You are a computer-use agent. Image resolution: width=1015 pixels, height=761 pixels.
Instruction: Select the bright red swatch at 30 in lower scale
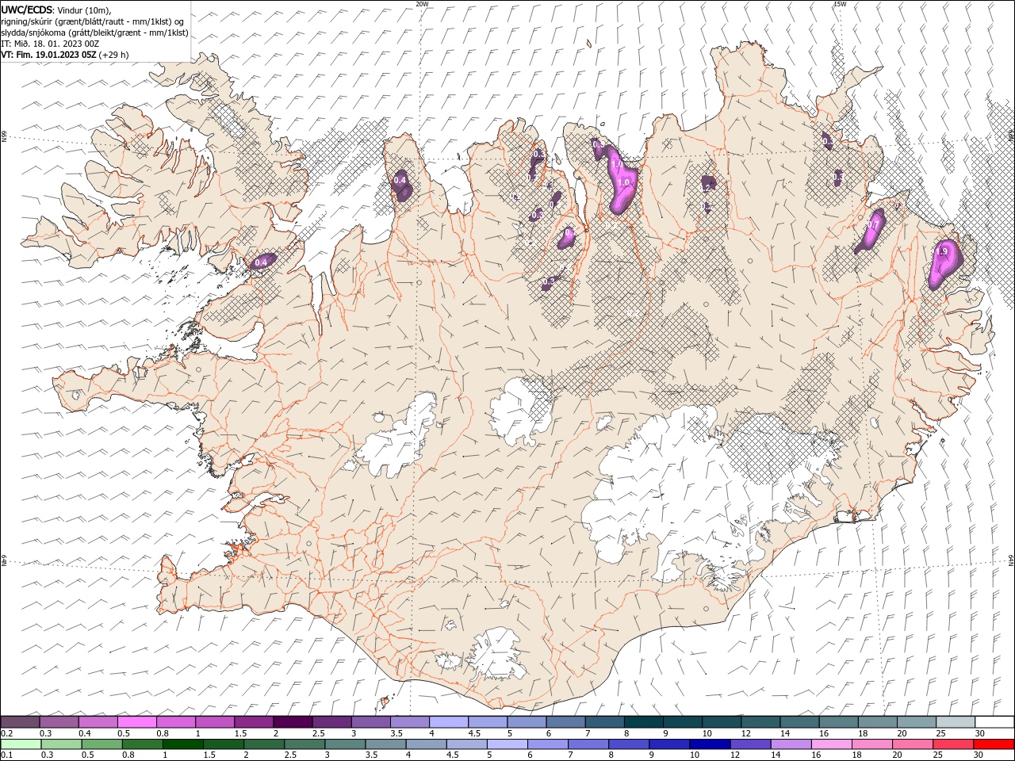click(994, 744)
